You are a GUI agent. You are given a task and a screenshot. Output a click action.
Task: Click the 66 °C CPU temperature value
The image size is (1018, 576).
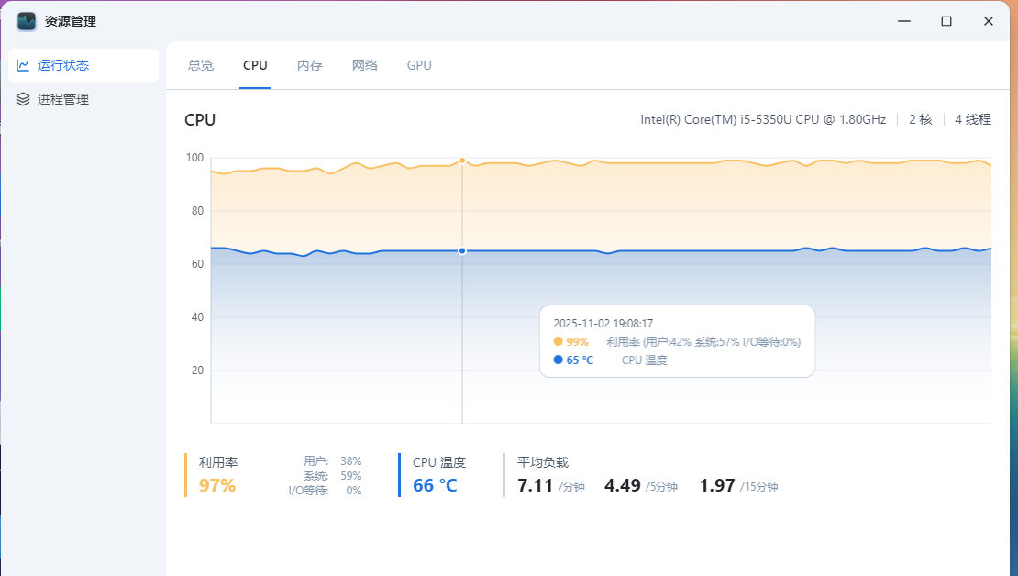coord(435,485)
